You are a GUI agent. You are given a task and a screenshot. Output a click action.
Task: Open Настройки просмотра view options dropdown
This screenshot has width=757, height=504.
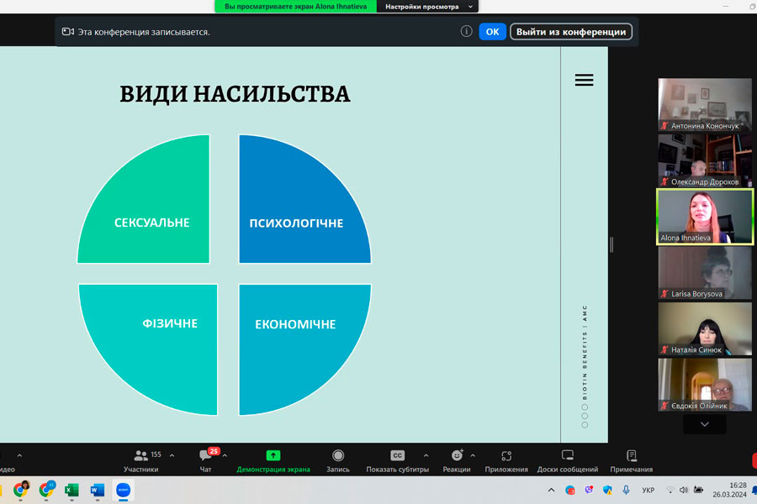coord(428,6)
